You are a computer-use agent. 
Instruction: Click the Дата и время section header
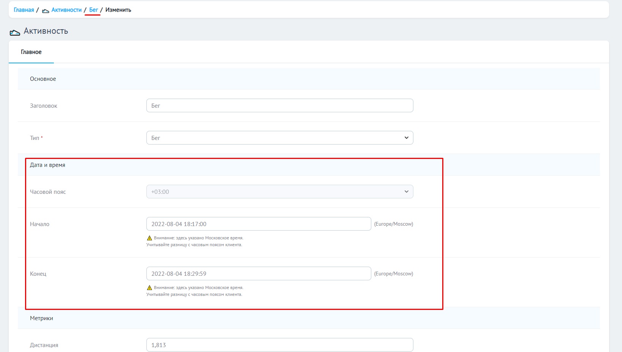coord(47,165)
